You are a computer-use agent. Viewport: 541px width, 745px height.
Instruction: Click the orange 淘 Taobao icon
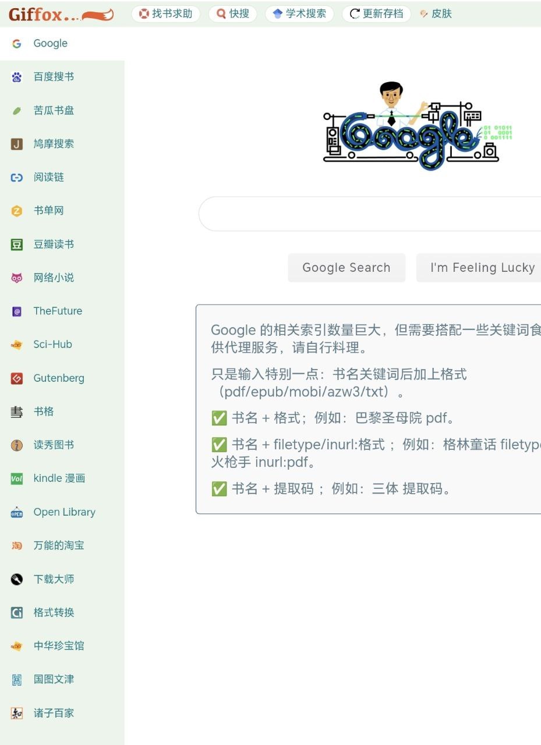click(17, 545)
